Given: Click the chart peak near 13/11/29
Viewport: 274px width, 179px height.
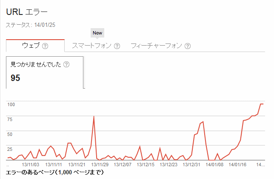Looking at the screenshot, I should (94, 116).
